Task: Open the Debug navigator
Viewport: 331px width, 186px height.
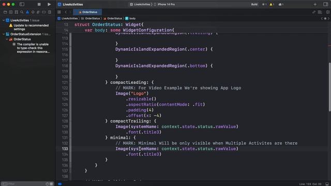Action: click(38, 12)
